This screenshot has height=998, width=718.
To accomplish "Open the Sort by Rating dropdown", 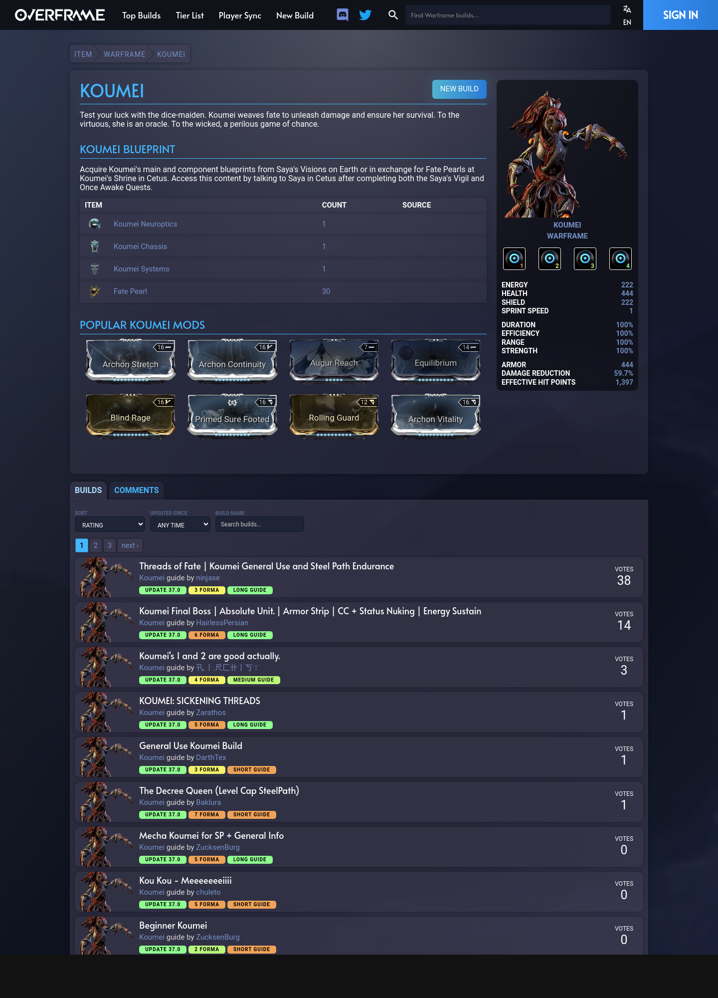I will 110,524.
